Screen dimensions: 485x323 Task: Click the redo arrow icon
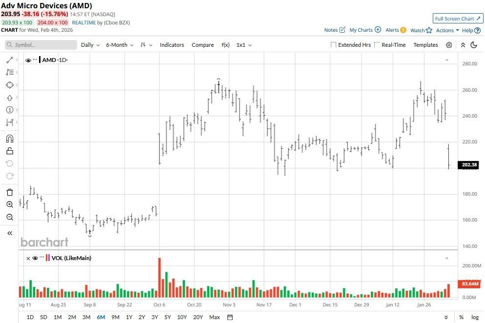click(10, 176)
